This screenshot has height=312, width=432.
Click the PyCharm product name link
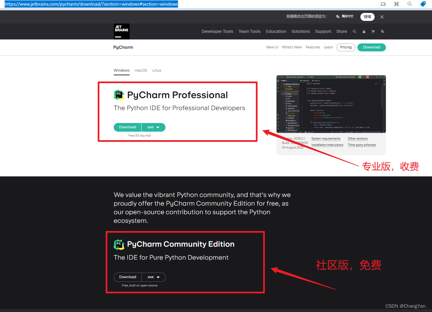(x=123, y=47)
